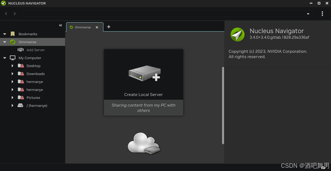The height and width of the screenshot is (171, 331).
Task: Minimize the Nucleus Navigator window
Action: [311, 3]
